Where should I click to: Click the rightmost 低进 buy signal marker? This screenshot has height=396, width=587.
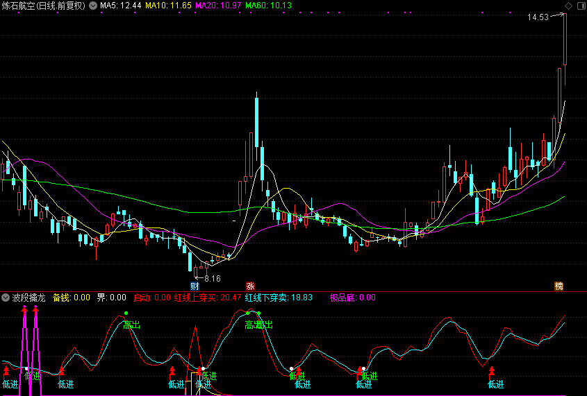click(495, 384)
